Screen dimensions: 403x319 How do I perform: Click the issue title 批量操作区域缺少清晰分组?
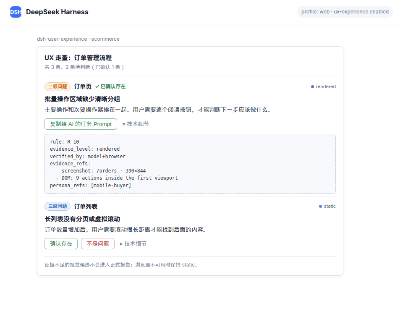[x=82, y=99]
